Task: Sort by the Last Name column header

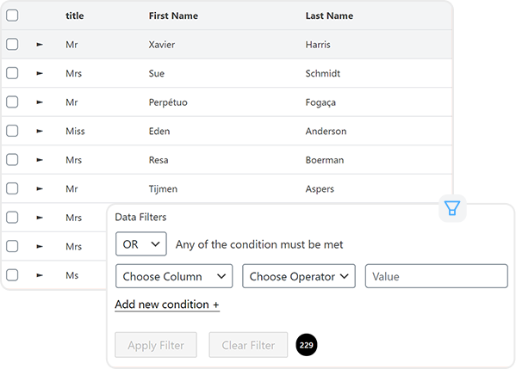Action: (x=329, y=15)
